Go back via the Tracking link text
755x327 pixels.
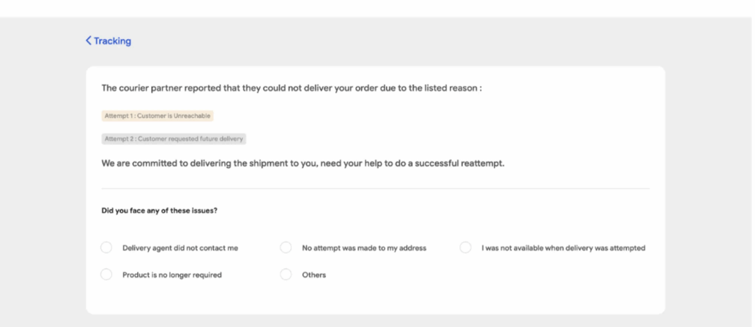112,41
